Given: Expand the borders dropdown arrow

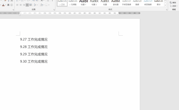Looking at the screenshot, I should (49, 5).
